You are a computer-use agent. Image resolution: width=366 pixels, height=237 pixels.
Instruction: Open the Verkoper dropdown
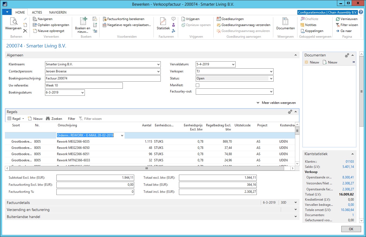[x=271, y=72]
